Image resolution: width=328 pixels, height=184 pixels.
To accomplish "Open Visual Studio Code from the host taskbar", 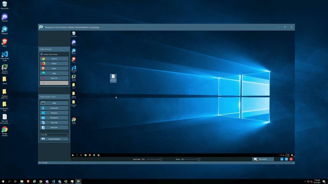I will point(53,181).
